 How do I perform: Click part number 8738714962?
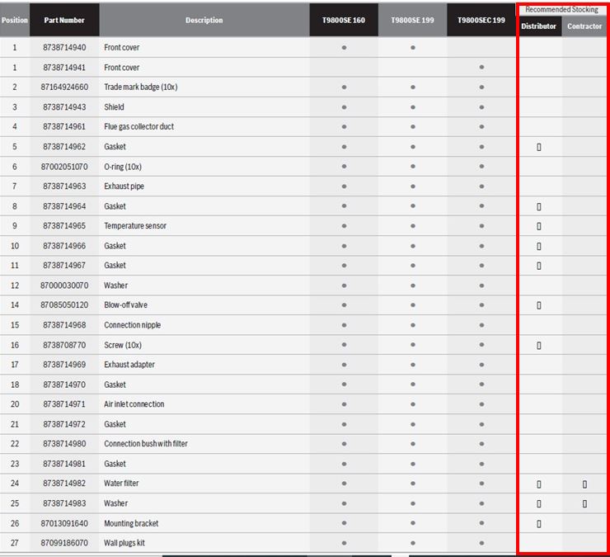(x=64, y=146)
